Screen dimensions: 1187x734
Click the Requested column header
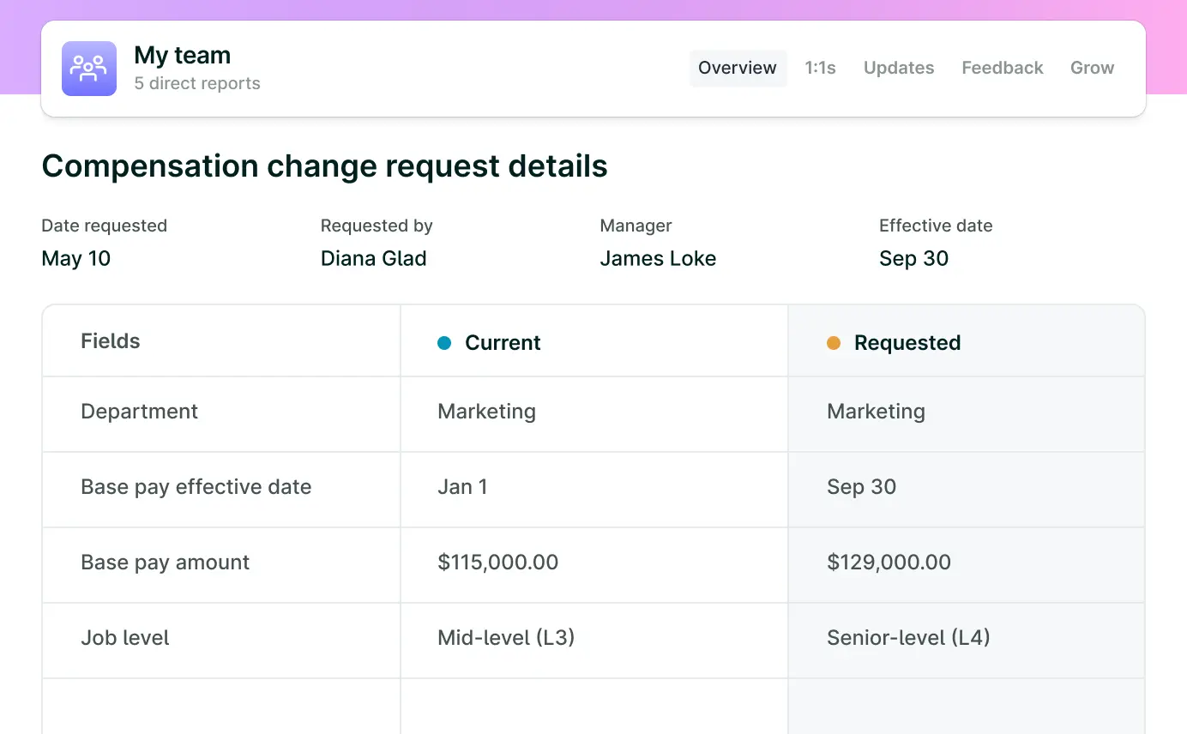click(907, 343)
